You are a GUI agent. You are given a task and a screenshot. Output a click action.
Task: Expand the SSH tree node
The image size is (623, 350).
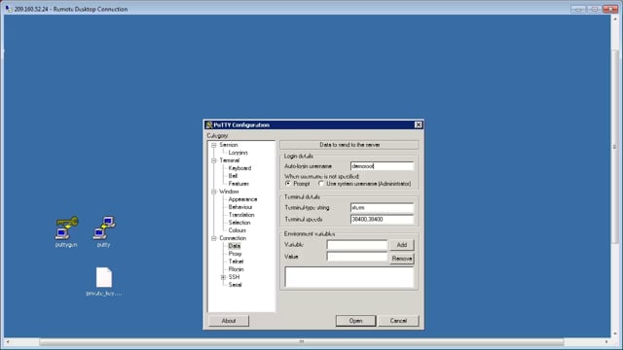[223, 277]
